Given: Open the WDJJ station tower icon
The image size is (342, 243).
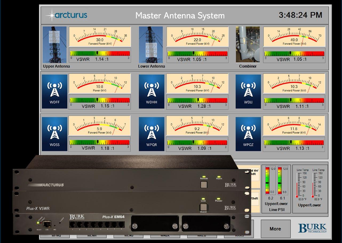Looking at the screenshot, I should (248, 91).
